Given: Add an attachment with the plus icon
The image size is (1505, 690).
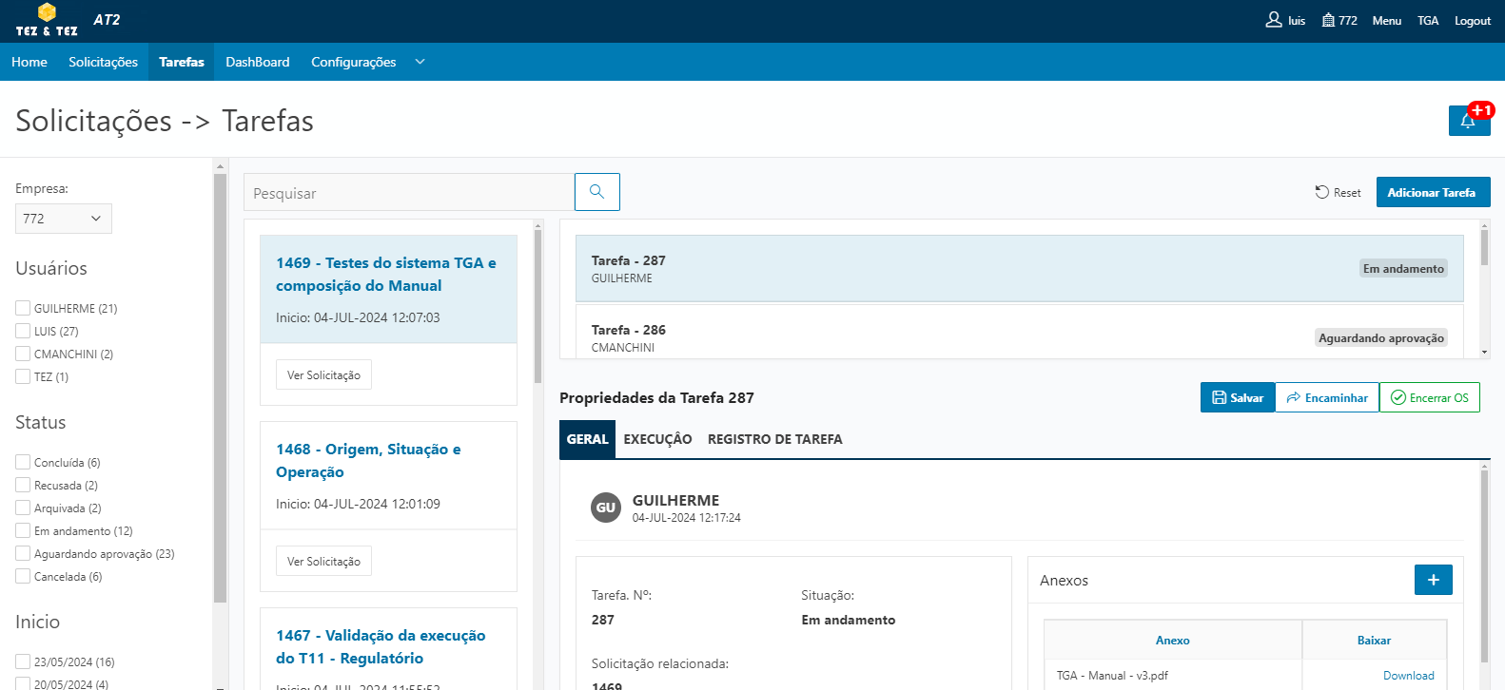Looking at the screenshot, I should [1433, 580].
